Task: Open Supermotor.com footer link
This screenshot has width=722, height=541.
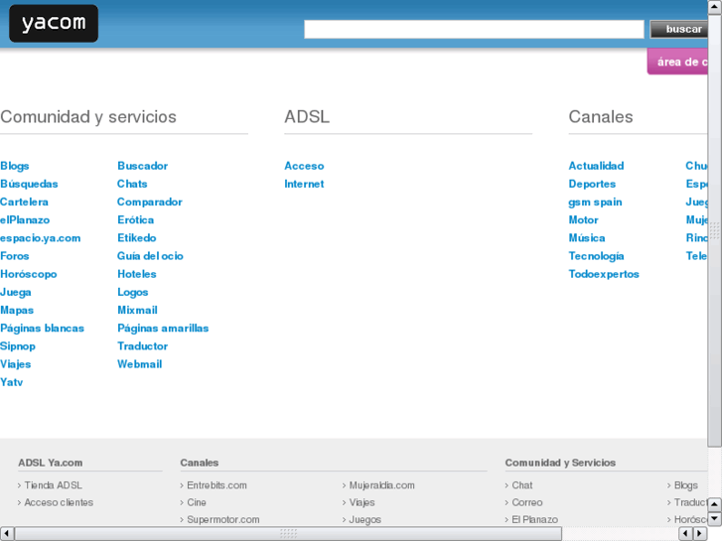Action: [x=223, y=519]
